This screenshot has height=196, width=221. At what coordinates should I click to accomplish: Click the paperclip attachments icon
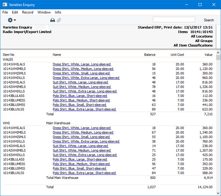[59, 20]
